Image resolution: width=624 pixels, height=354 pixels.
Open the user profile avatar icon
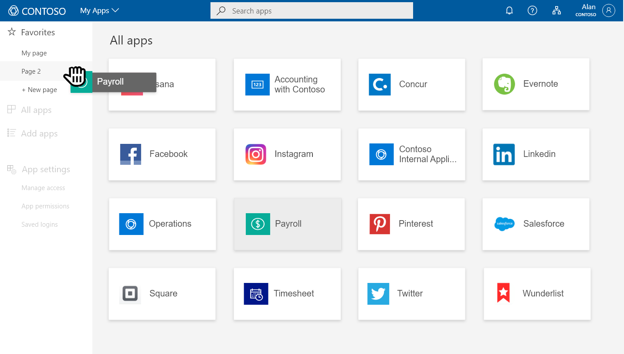pyautogui.click(x=608, y=10)
